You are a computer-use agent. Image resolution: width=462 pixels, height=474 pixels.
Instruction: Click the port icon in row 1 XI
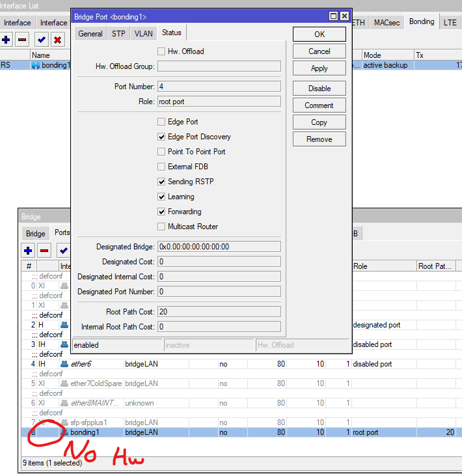(x=64, y=305)
